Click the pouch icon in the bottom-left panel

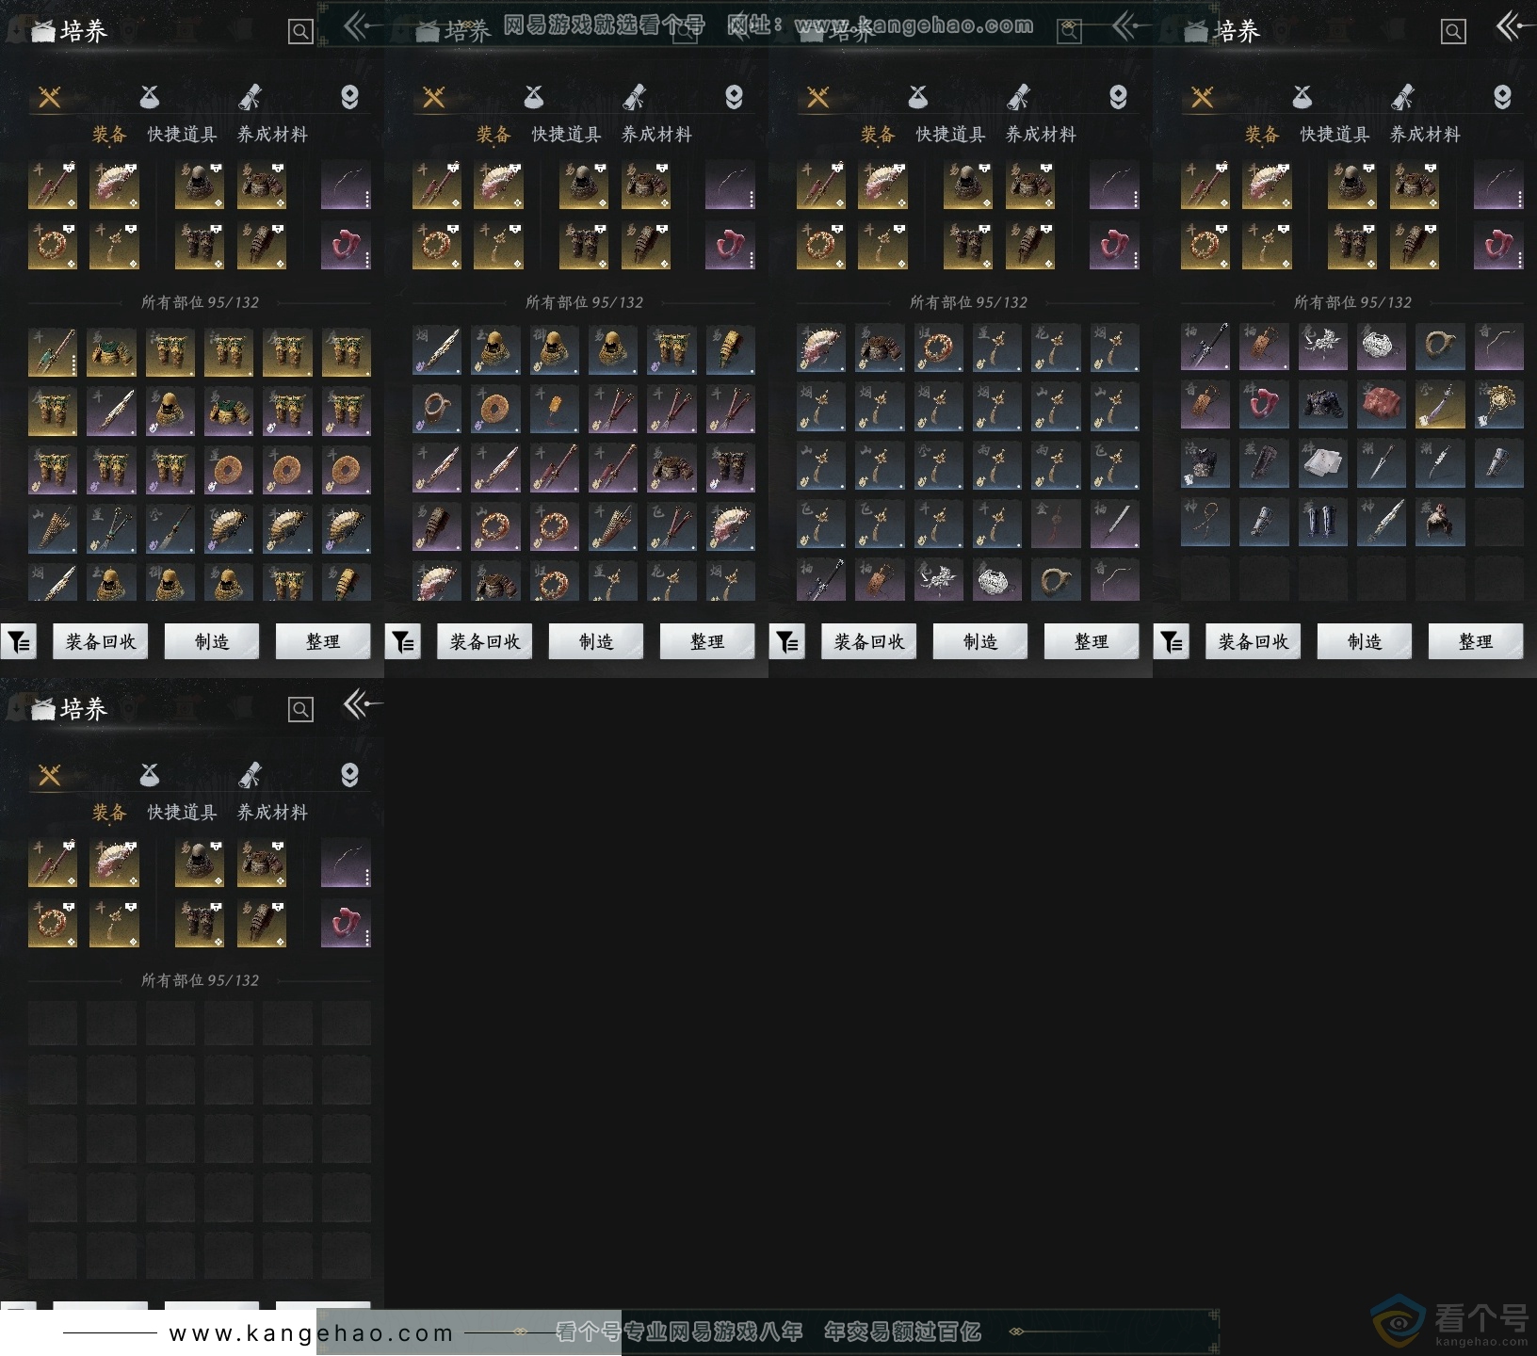click(x=150, y=775)
